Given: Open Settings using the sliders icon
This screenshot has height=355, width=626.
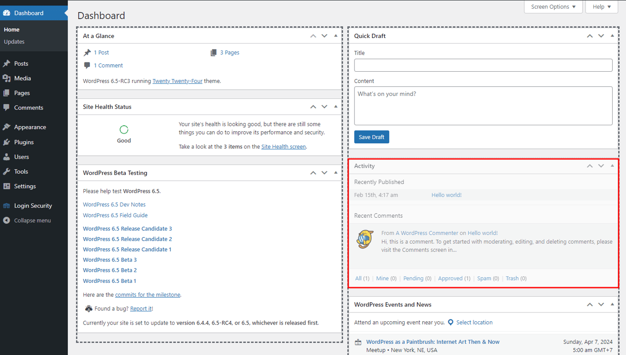Looking at the screenshot, I should point(7,186).
